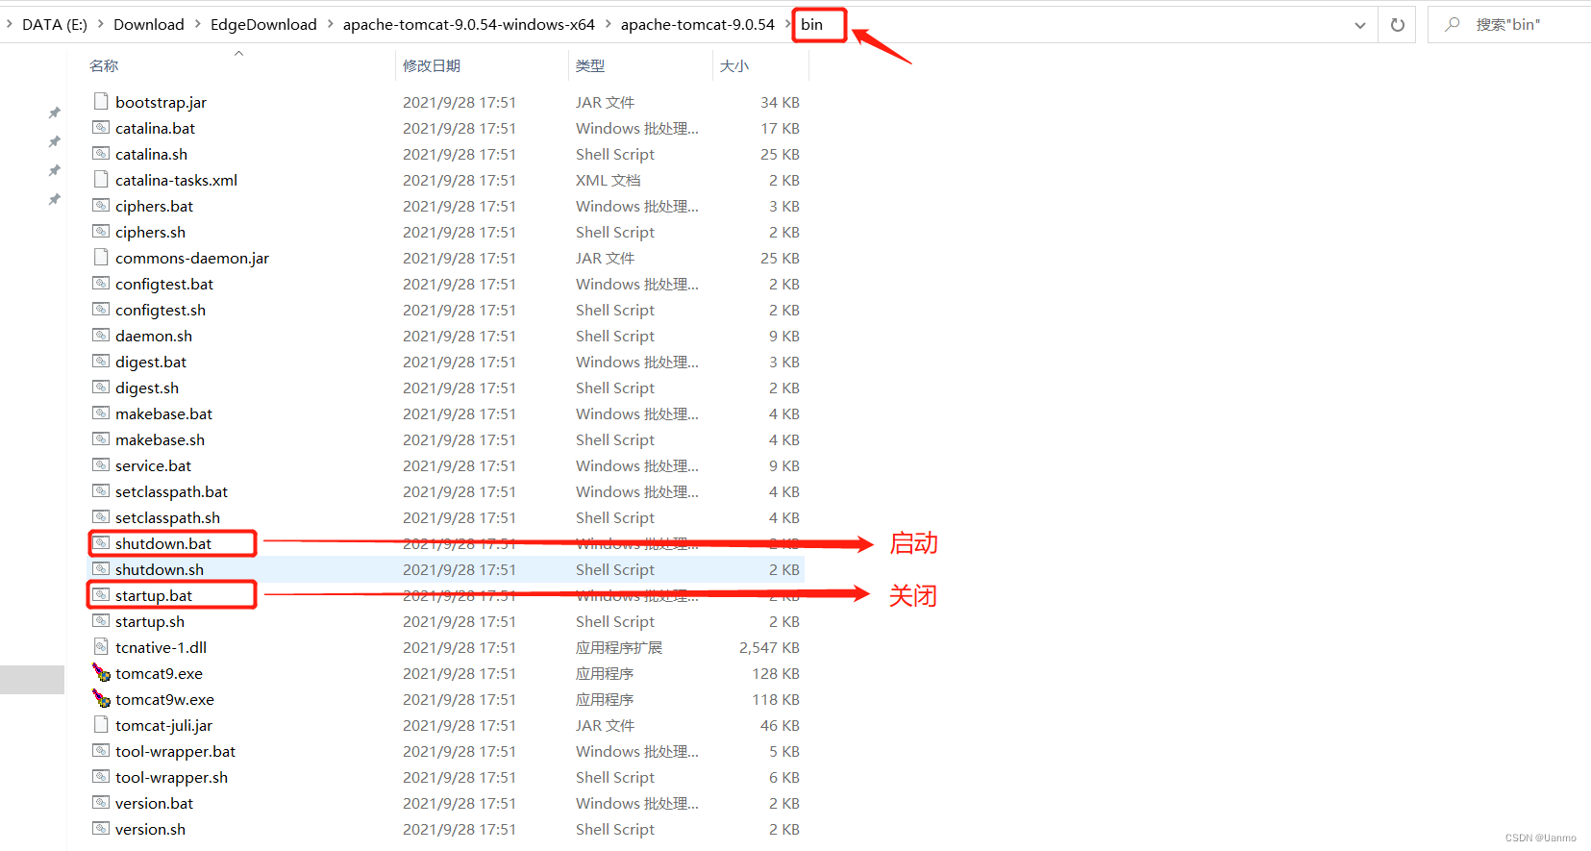Click the configtest.bat file icon
1591x851 pixels.
[101, 283]
